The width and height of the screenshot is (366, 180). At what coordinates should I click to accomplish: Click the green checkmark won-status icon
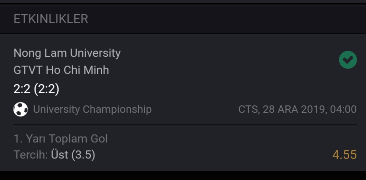348,60
